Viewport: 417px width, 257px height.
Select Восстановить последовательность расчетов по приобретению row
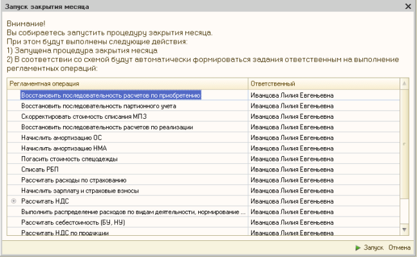coord(111,95)
